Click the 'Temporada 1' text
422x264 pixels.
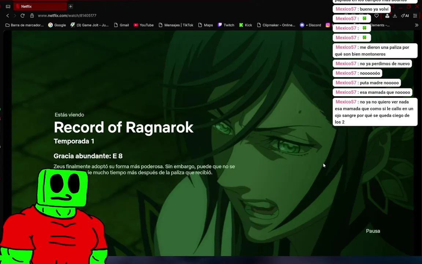(x=74, y=141)
